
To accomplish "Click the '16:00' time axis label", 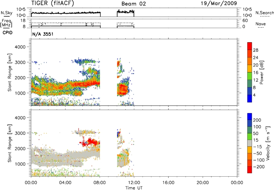I will click(x=168, y=183).
